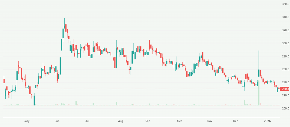Click the Nov label on time axis

(210, 121)
